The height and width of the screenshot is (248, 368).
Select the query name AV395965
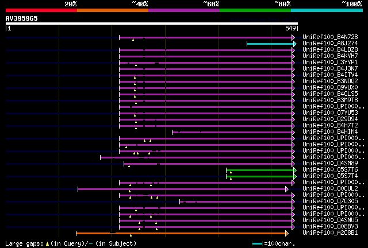[22, 18]
